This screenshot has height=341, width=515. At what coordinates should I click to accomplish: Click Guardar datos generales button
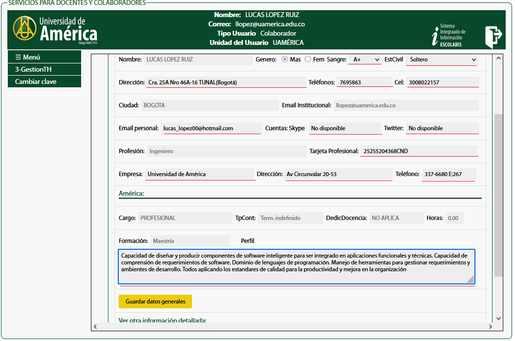pos(155,301)
